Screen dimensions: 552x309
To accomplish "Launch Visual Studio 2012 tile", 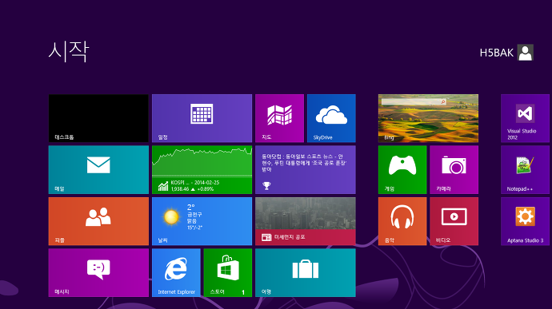I will (x=526, y=118).
